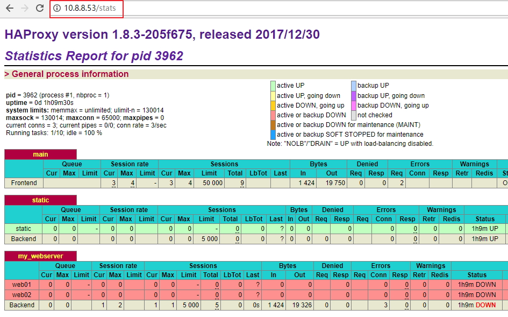Click the Frontend row label in main

point(24,183)
